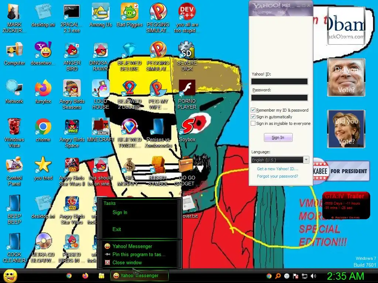The image size is (378, 283).
Task: Click 'Pin this program to taskbar' entry
Action: pos(139,254)
